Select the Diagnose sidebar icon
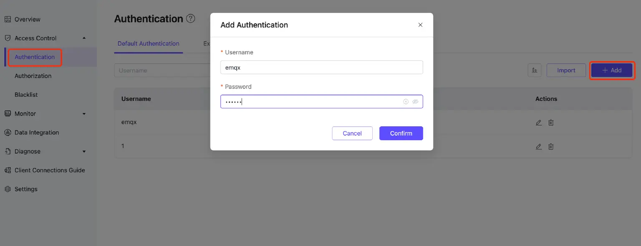Image resolution: width=641 pixels, height=246 pixels. [8, 151]
